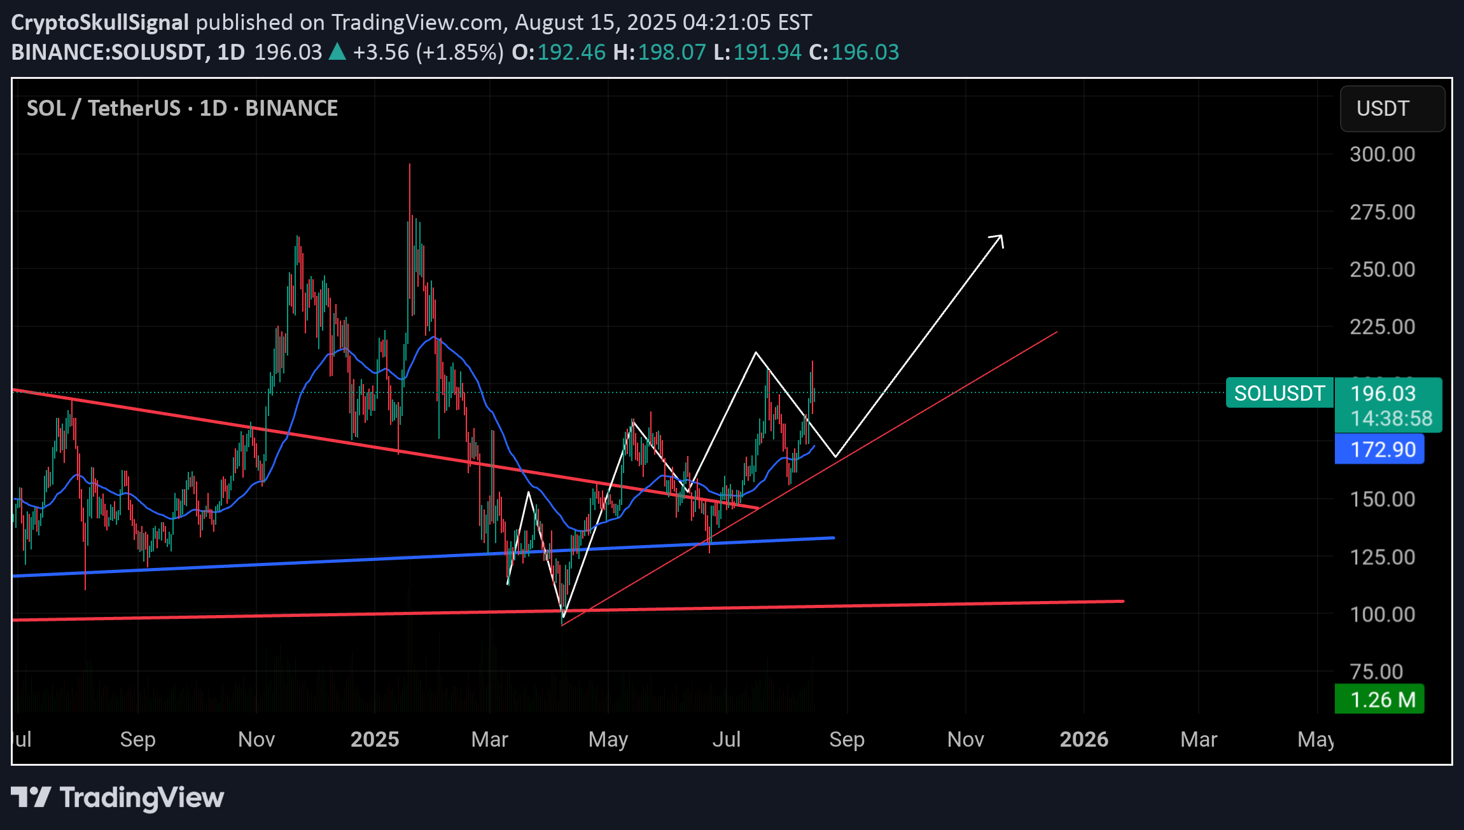This screenshot has height=830, width=1464.
Task: Click the USDT currency button
Action: pos(1392,109)
